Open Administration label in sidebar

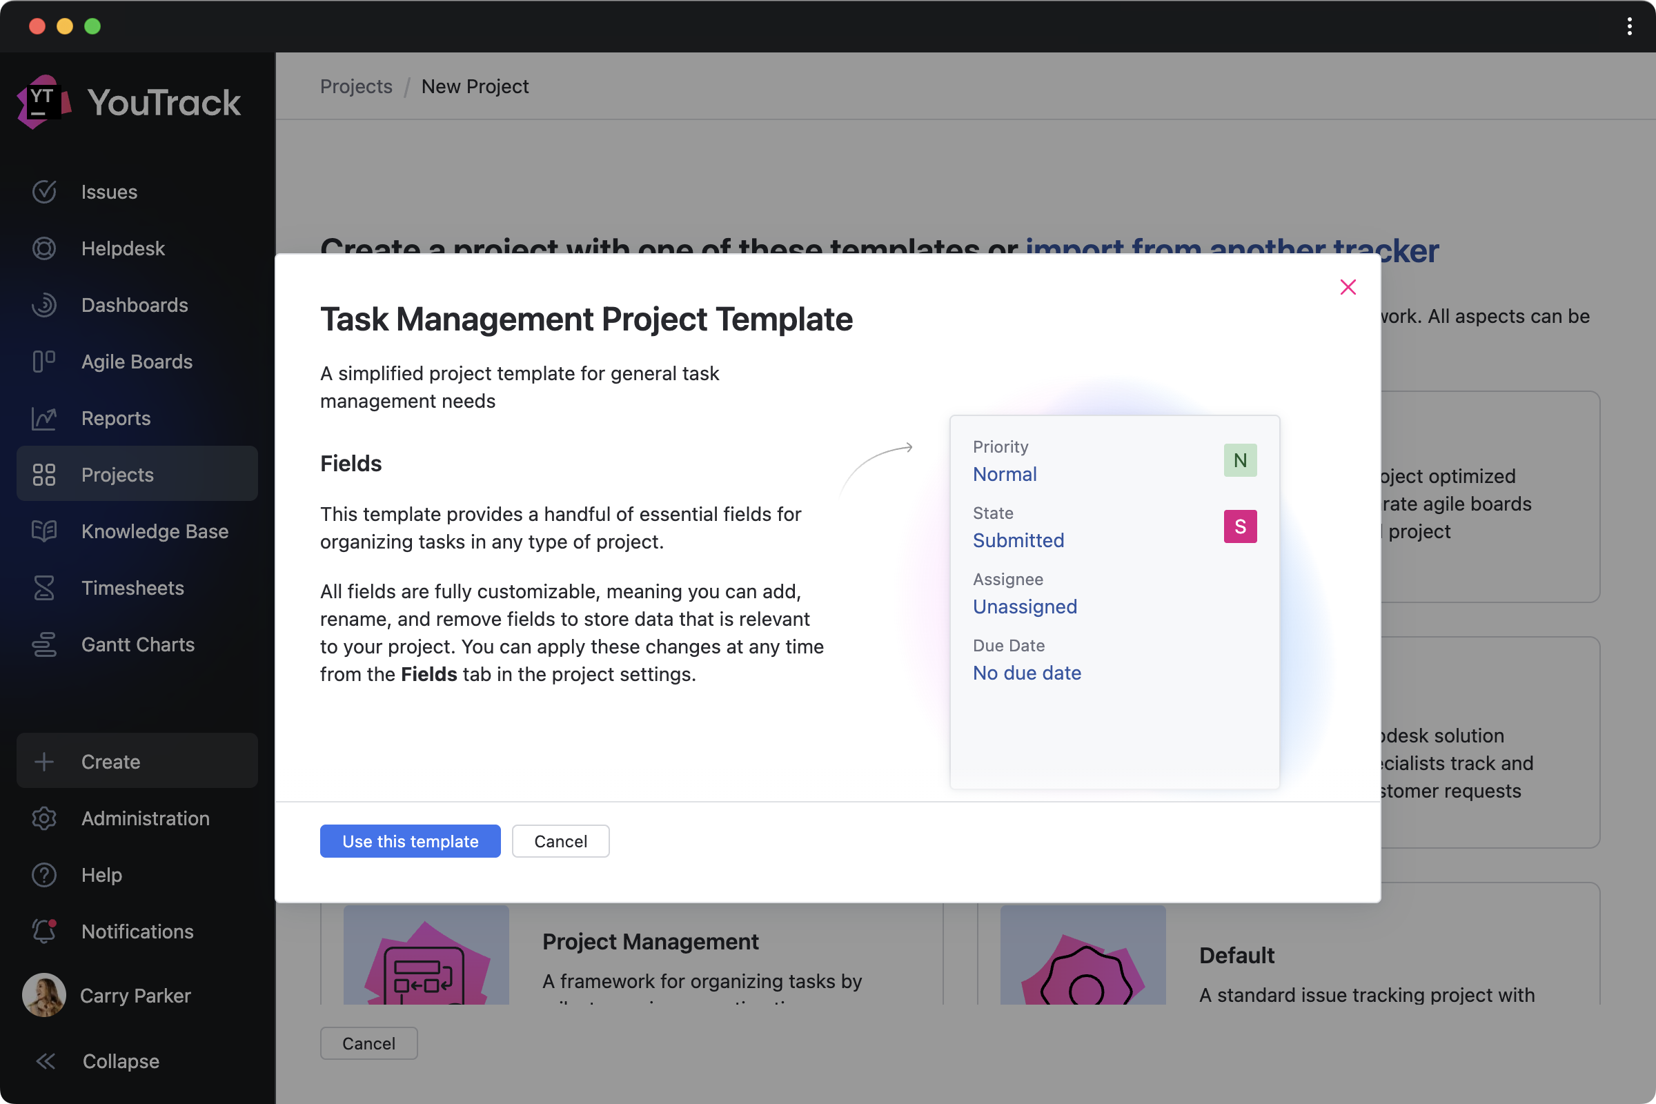pos(146,818)
